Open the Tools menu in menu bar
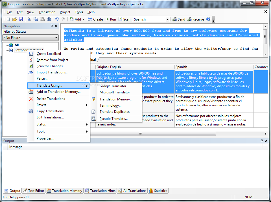Viewport: 271px width, 202px height. pos(79,12)
